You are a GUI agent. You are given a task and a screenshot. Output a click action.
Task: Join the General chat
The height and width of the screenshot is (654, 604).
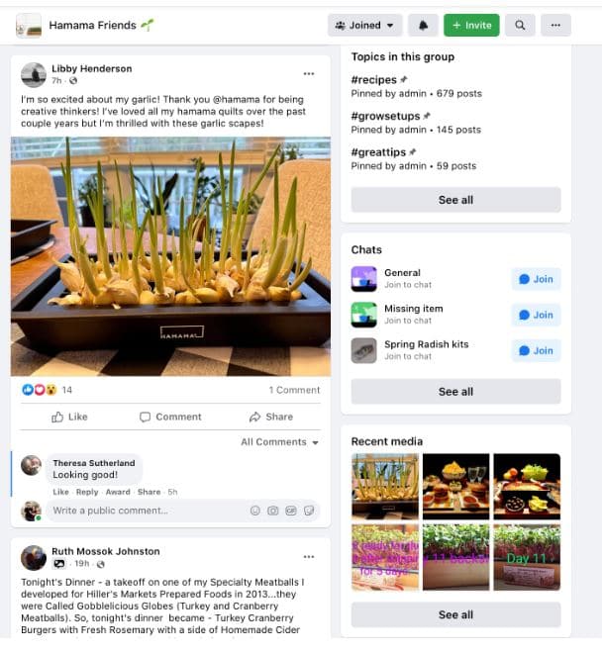537,279
